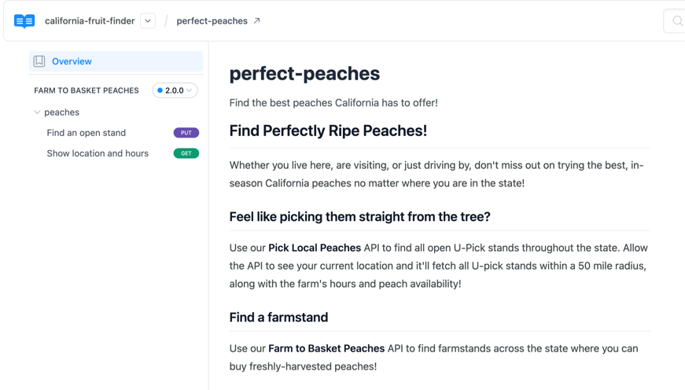Viewport: 685px width, 390px height.
Task: Open the california-fruit-finder project dropdown arrow
Action: pyautogui.click(x=148, y=21)
